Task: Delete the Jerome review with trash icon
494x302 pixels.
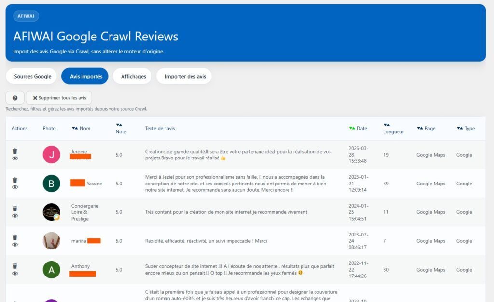Action: point(15,151)
